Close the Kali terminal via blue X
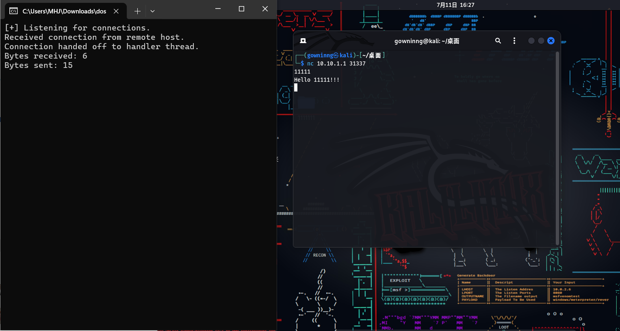Viewport: 620px width, 331px height. coord(551,41)
